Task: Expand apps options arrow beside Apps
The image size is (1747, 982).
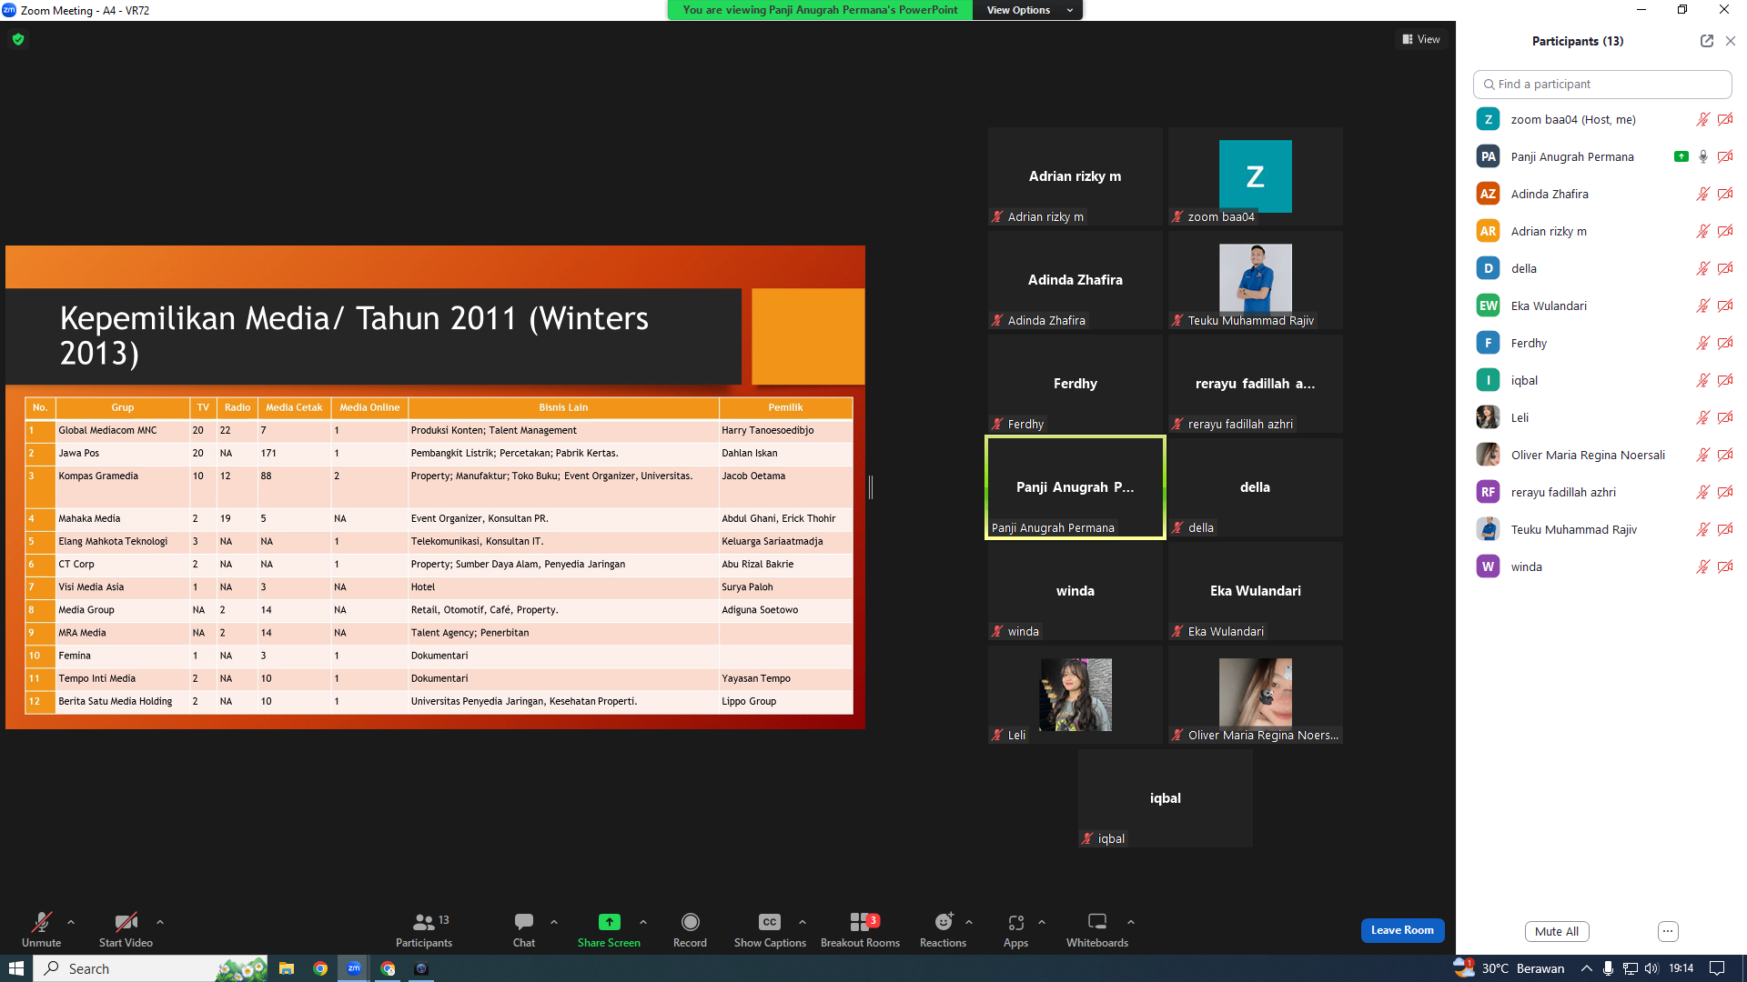Action: pyautogui.click(x=1042, y=922)
